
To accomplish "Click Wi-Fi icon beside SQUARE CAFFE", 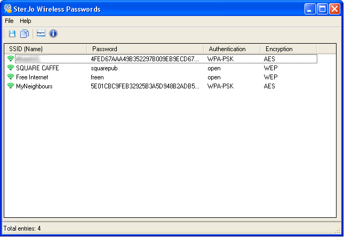I will [10, 68].
